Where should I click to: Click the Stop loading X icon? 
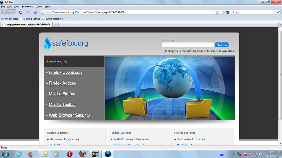[28, 12]
